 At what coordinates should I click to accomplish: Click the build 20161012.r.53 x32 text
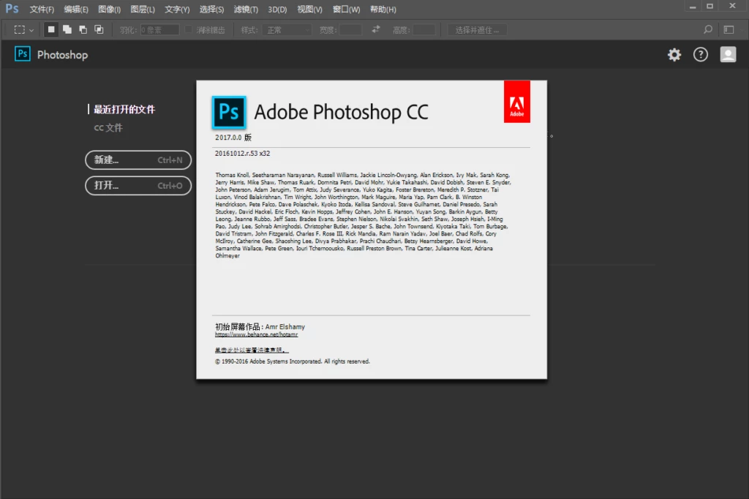coord(242,154)
